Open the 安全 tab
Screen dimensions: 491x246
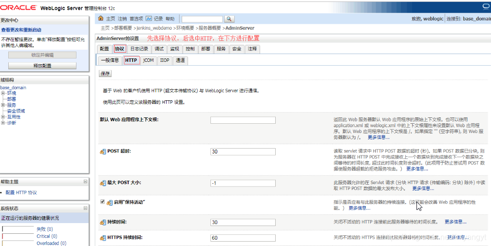tap(237, 49)
